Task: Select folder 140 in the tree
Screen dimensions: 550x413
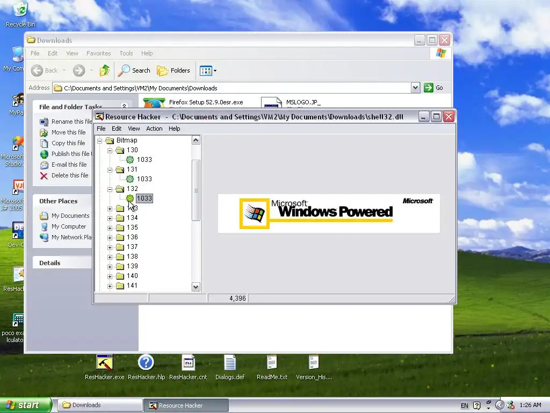Action: point(132,276)
